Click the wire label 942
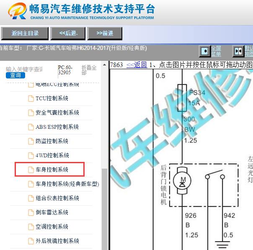The image size is (253, 250). click(x=229, y=216)
